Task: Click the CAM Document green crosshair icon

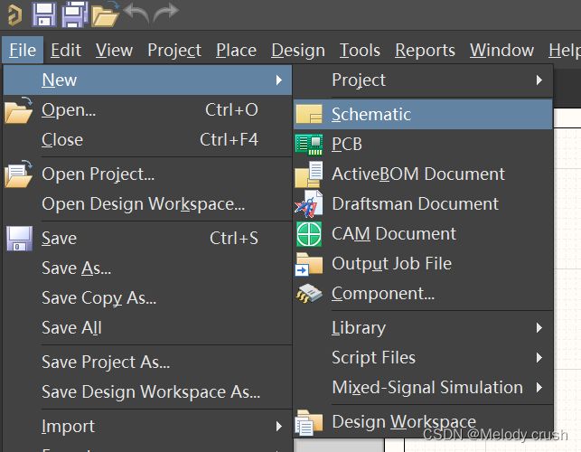Action: [x=309, y=234]
